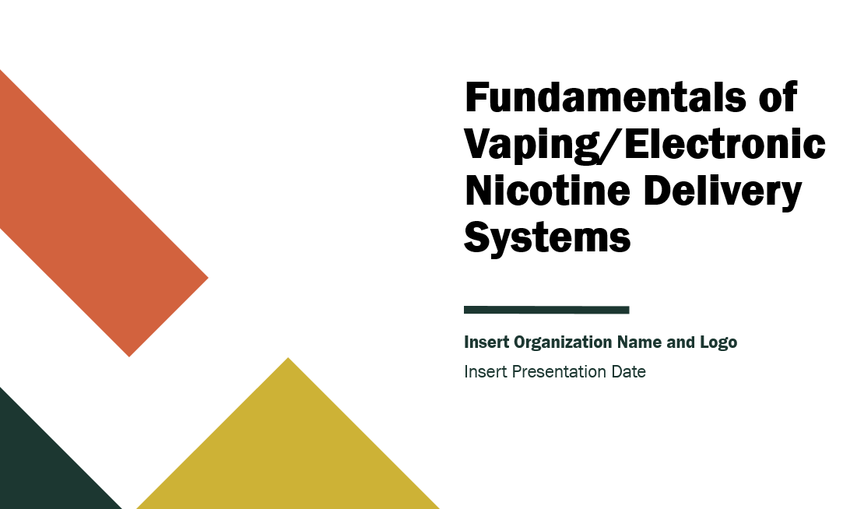The image size is (857, 509).
Task: Click the apex of the yellow triangle
Action: coord(288,360)
